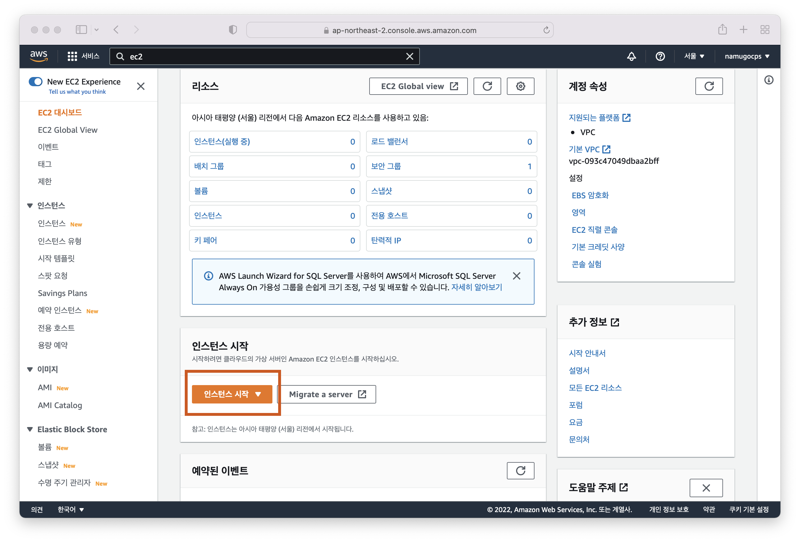Open the help question mark menu
The height and width of the screenshot is (542, 800).
[660, 56]
